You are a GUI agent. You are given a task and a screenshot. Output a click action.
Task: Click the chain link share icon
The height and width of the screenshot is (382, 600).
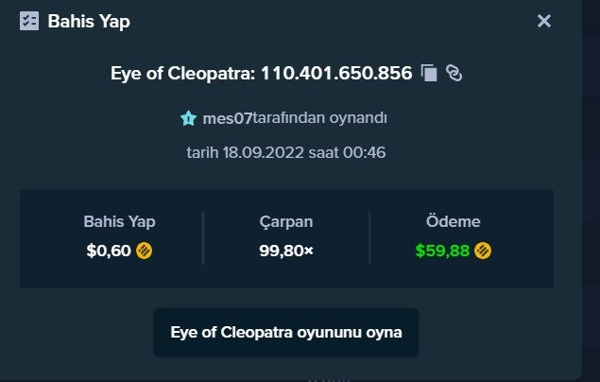tap(454, 73)
